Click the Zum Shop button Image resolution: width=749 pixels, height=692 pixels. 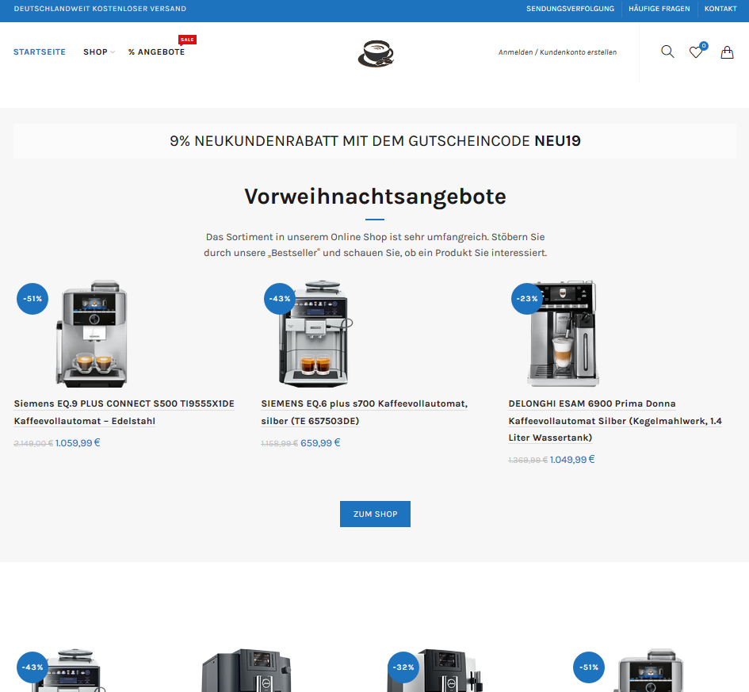(x=375, y=514)
